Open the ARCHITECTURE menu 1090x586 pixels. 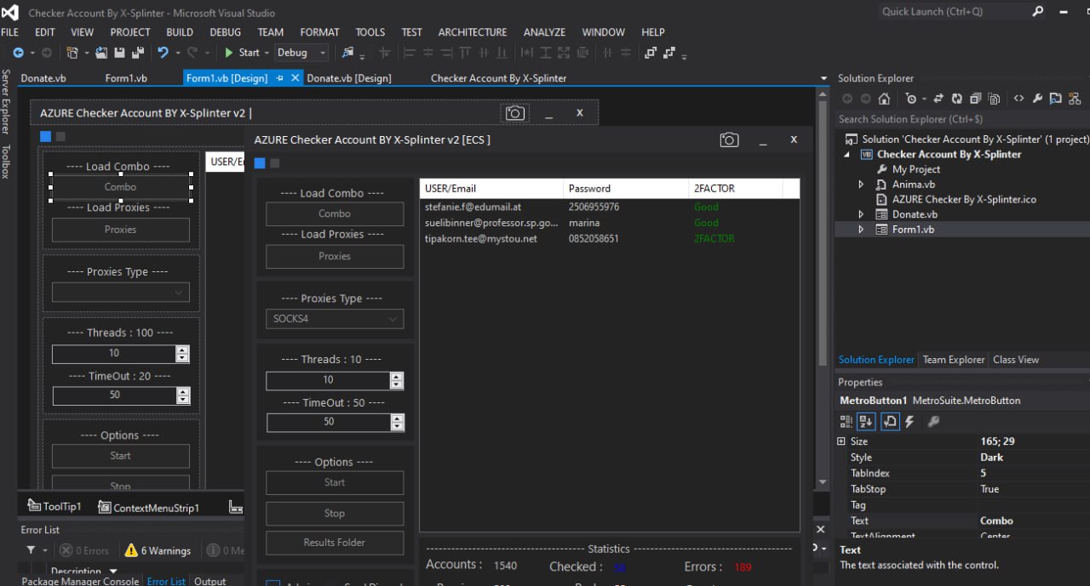[473, 32]
